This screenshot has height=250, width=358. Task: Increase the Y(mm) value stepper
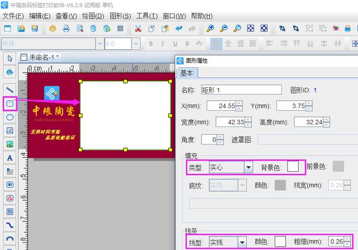coord(309,103)
